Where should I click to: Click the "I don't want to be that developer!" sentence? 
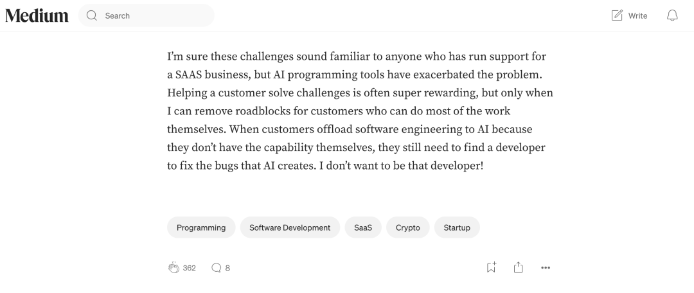[x=402, y=166]
